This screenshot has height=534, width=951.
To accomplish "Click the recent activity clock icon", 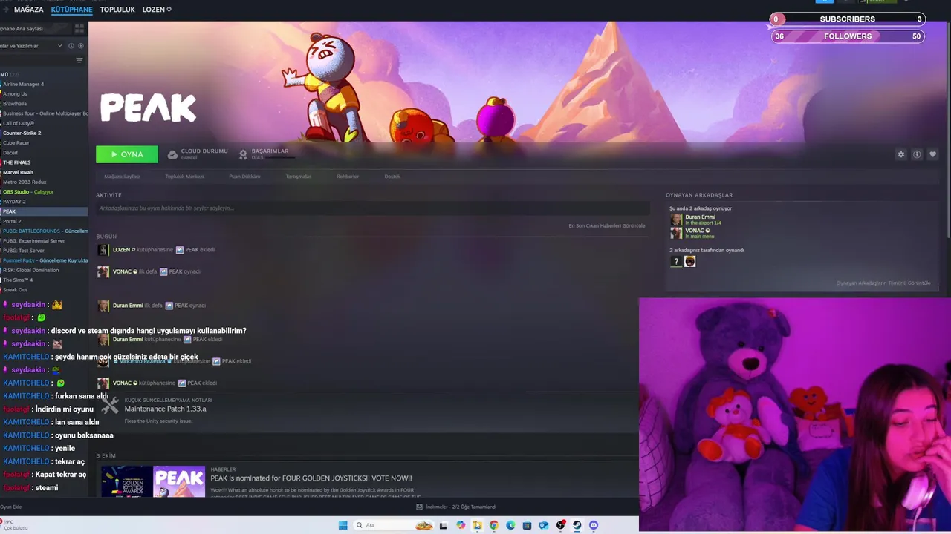I will [x=71, y=46].
